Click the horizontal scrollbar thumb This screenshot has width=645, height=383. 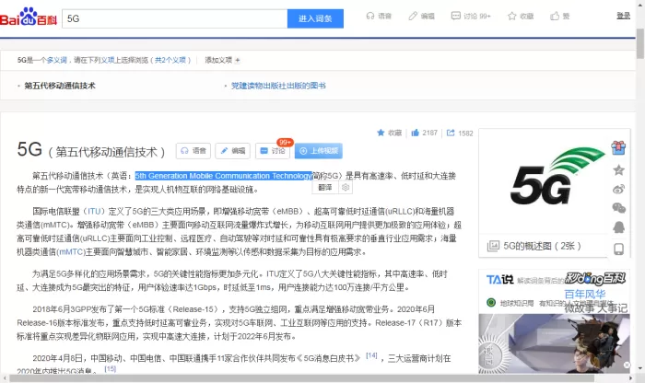coord(301,378)
